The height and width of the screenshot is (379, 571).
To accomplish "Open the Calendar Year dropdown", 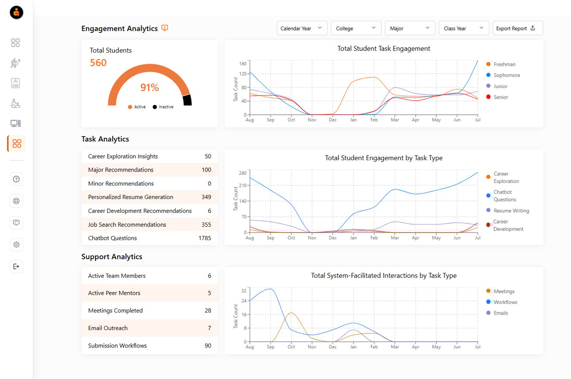I will pos(302,28).
